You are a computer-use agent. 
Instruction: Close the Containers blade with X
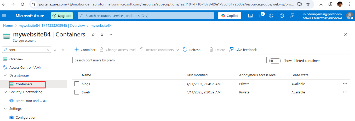click(x=346, y=34)
